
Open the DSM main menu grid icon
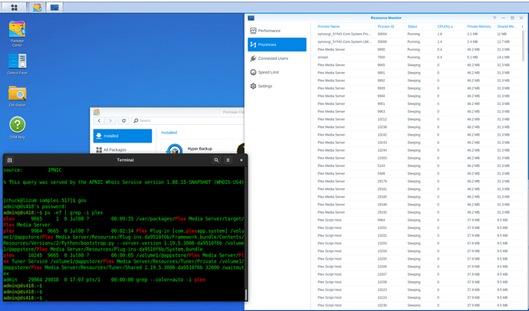tap(14, 7)
